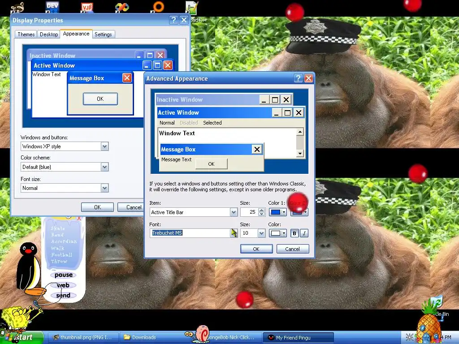Open the font Size dropdown showing 10
This screenshot has height=344, width=459.
coord(261,233)
